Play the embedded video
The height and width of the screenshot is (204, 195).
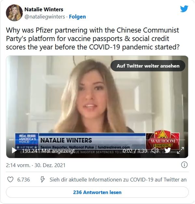(x=14, y=151)
